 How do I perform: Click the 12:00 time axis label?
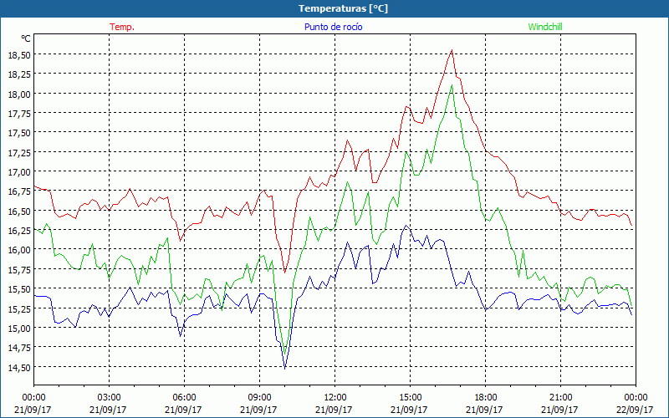(335, 398)
